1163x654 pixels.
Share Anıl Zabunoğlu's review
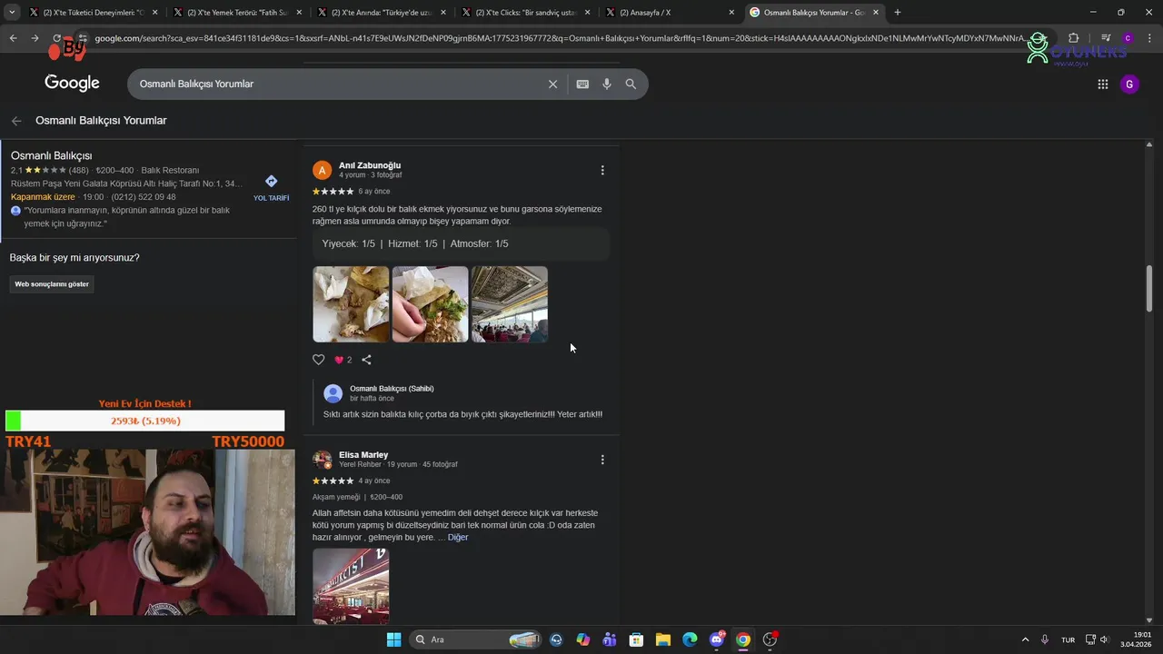pyautogui.click(x=366, y=360)
